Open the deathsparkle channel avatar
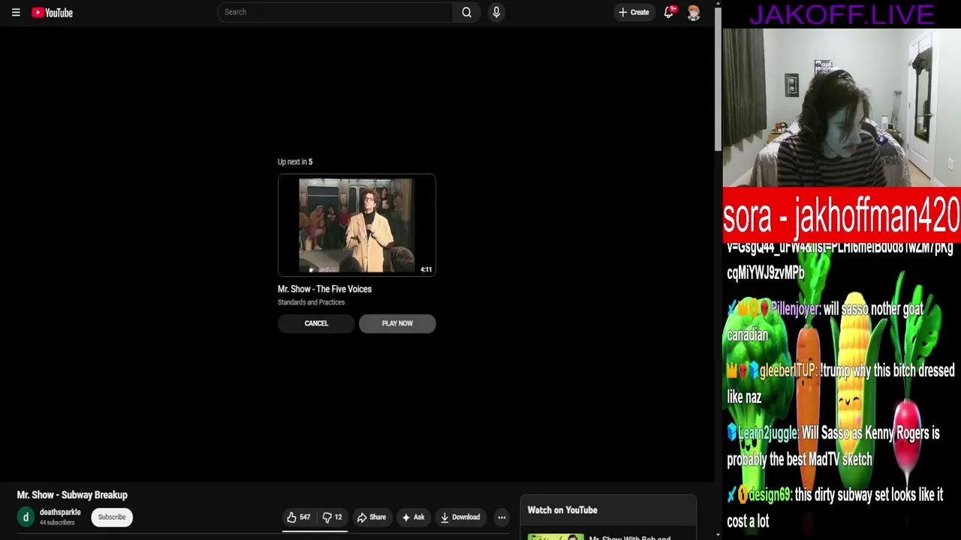 tap(26, 517)
